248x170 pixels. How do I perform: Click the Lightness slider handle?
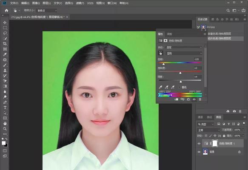181,82
